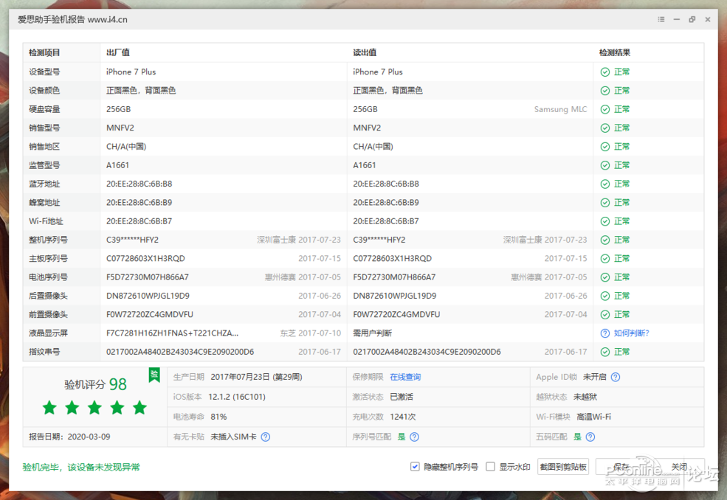The width and height of the screenshot is (727, 500).
Task: Click 截图到剪贴板 button
Action: tap(563, 467)
